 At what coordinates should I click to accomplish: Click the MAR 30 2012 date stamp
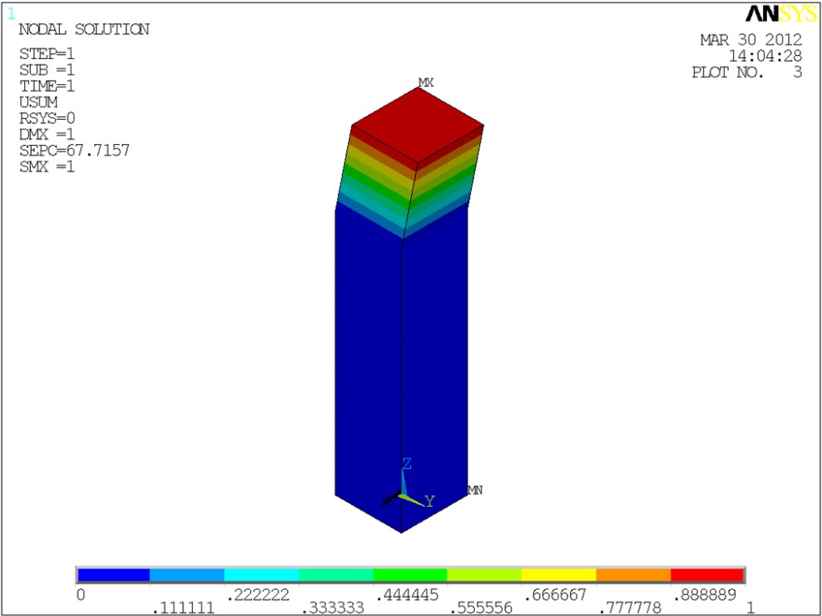click(750, 39)
